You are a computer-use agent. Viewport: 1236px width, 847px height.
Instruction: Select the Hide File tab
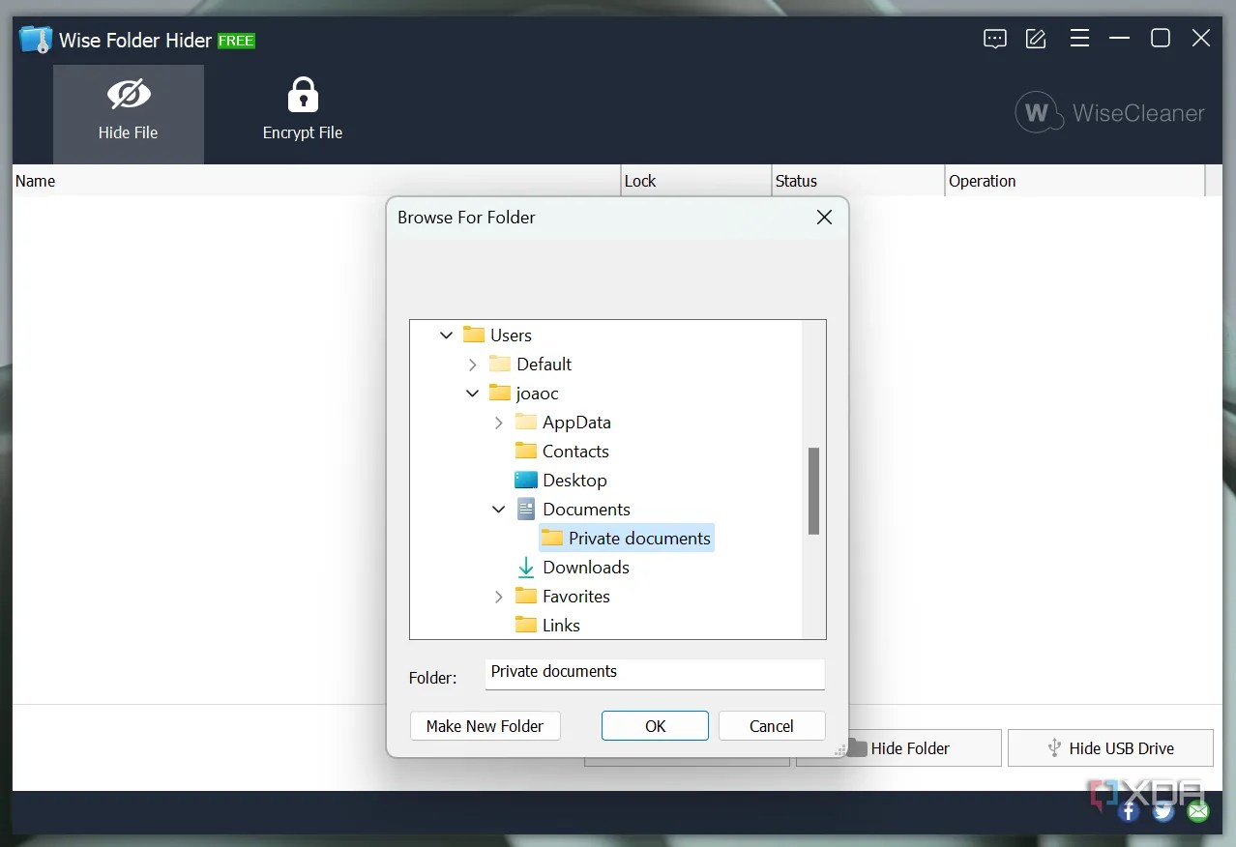128,108
